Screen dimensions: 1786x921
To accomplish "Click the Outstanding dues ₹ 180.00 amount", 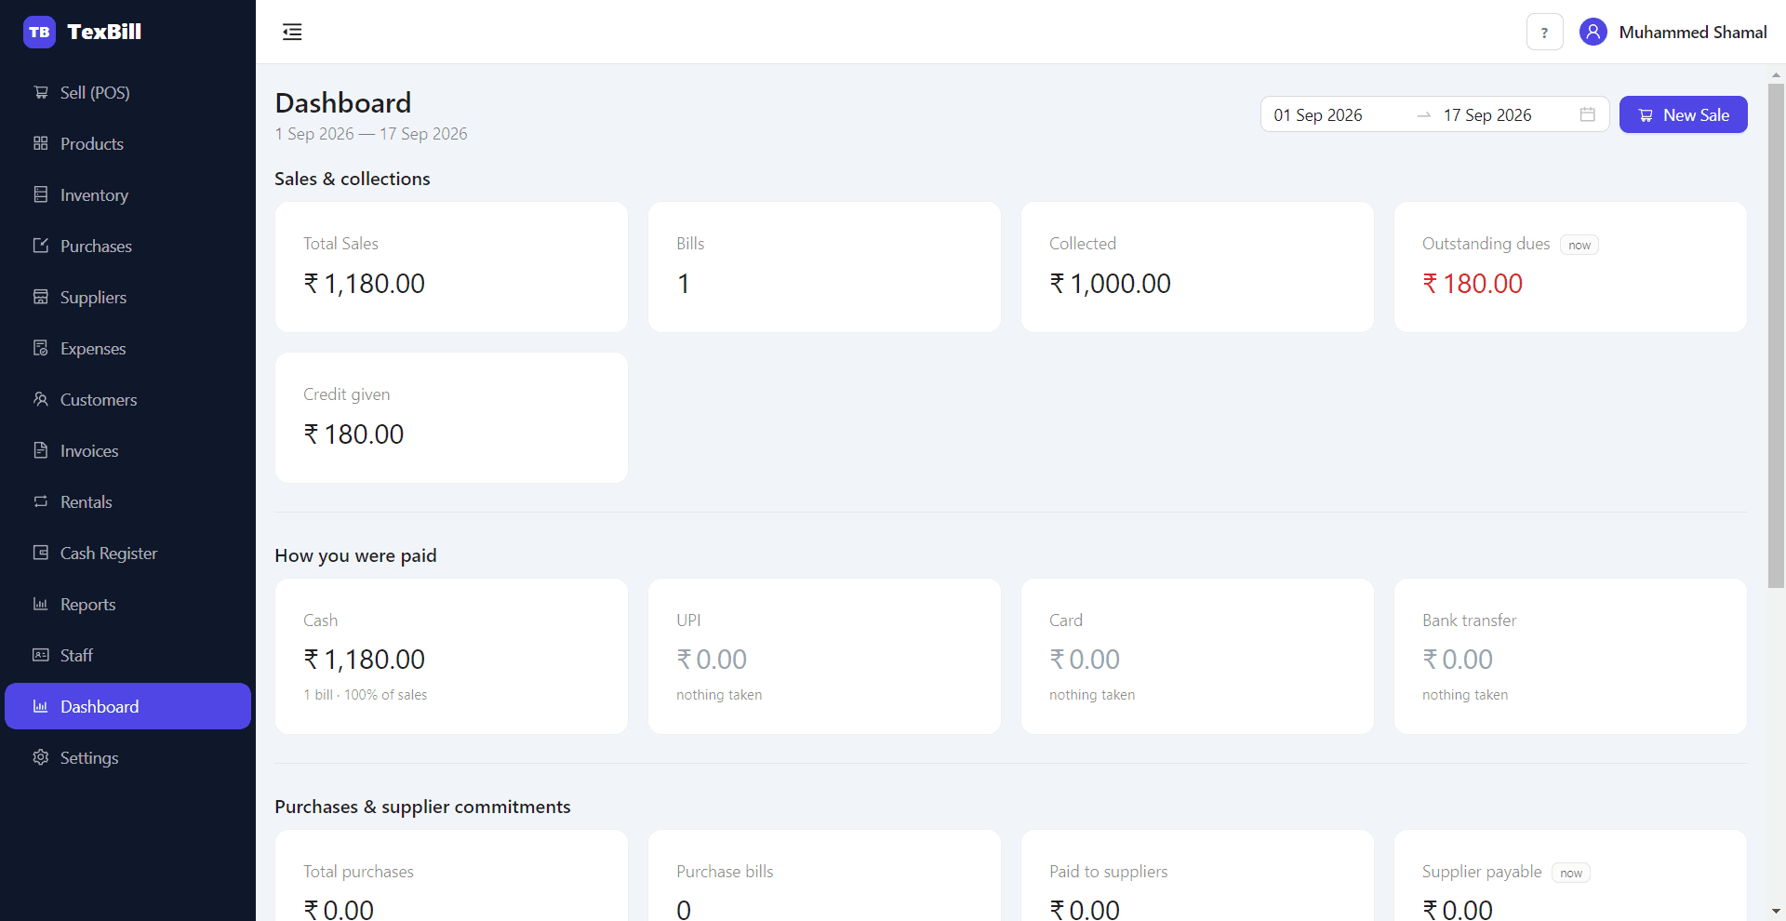I will click(1473, 284).
